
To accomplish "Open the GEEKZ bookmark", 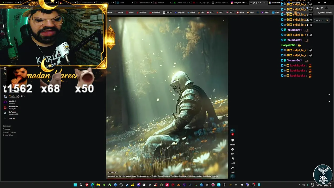I will (230, 12).
